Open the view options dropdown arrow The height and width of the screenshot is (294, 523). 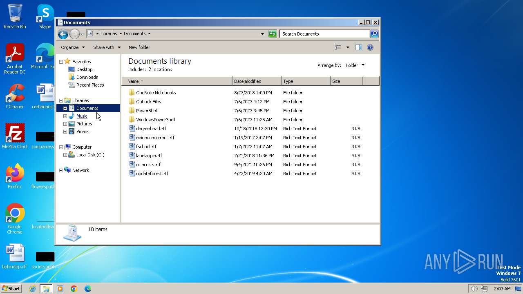348,47
